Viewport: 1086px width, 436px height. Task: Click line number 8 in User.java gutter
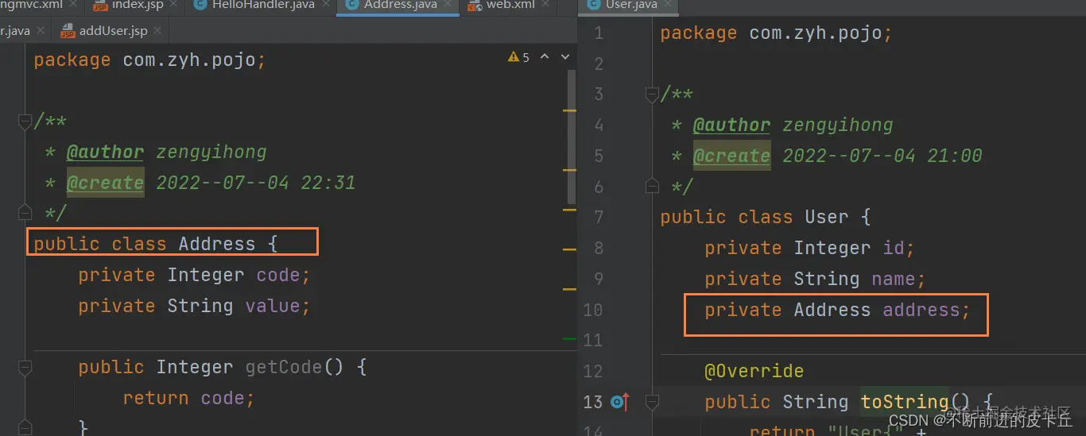[599, 248]
